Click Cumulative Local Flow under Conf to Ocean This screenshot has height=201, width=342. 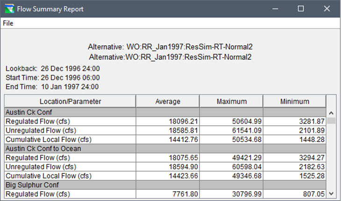pyautogui.click(x=49, y=176)
